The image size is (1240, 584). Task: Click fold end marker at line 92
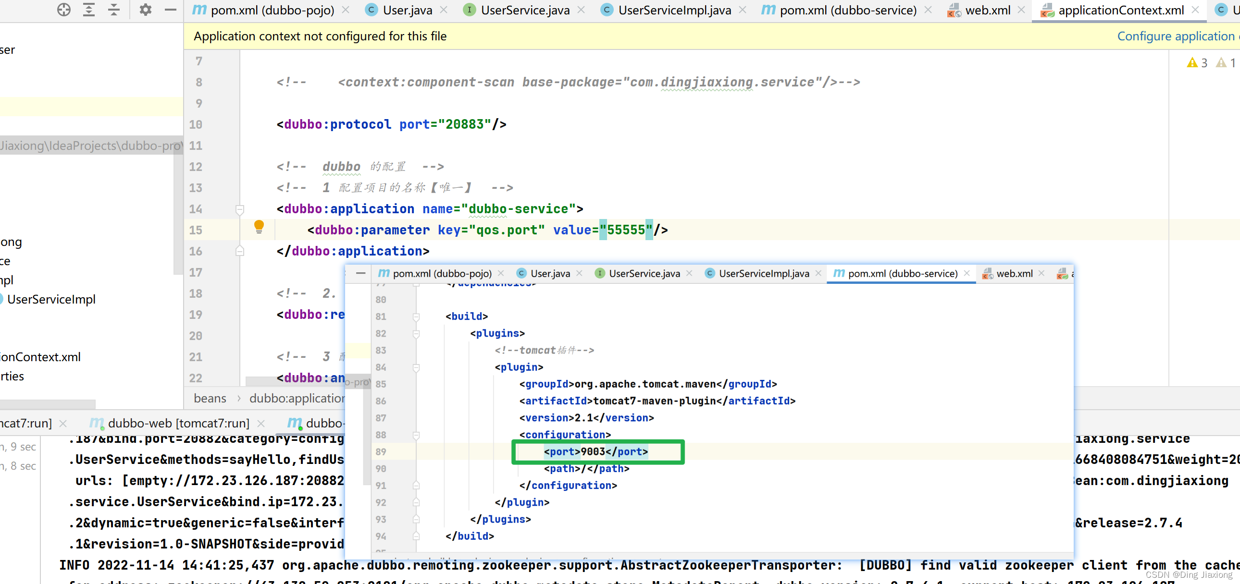click(416, 502)
